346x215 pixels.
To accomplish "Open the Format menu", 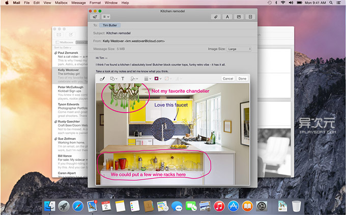I will (x=95, y=3).
